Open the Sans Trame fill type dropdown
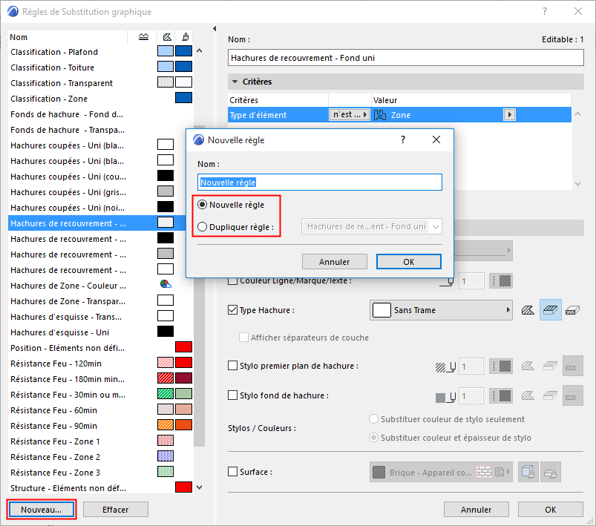The width and height of the screenshot is (596, 526). tap(441, 310)
